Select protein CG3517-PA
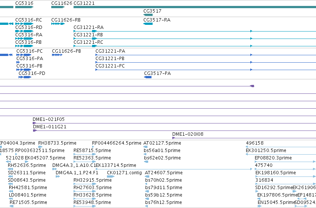Viewport: 316px width, 208px height. coord(157,73)
